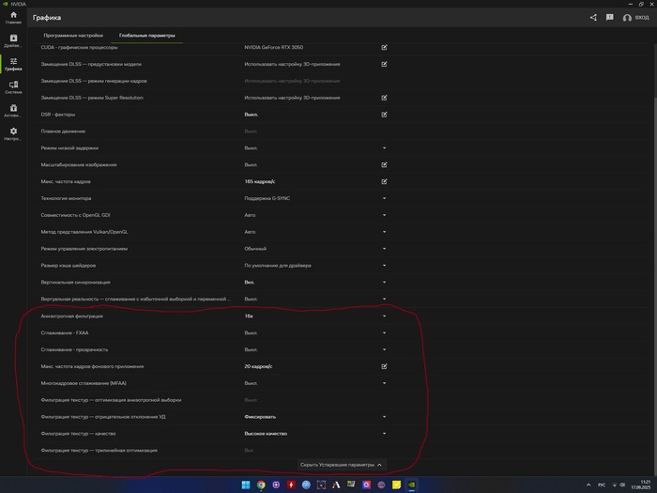Show hidden system tray icons
Viewport: 657px width, 493px height.
[x=588, y=485]
